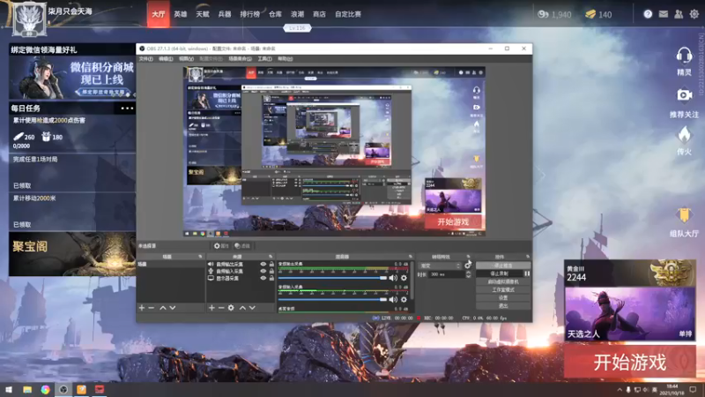Viewport: 705px width, 397px height.
Task: Adjust the 音频输出采集 volume slider
Action: point(332,278)
